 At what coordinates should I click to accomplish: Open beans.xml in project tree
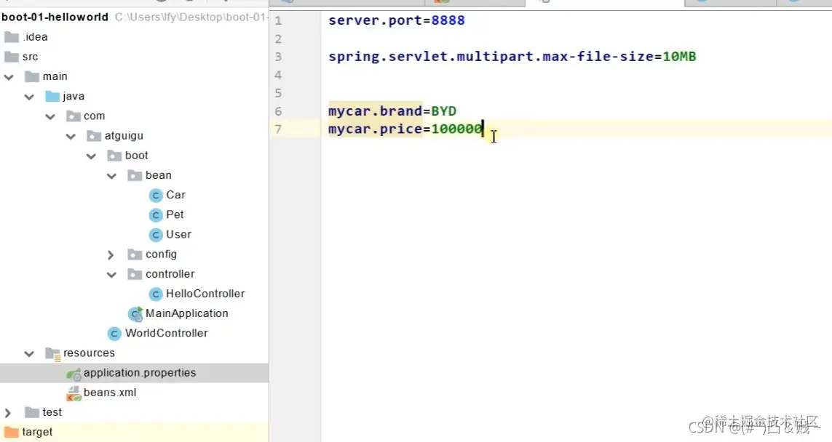tap(110, 393)
